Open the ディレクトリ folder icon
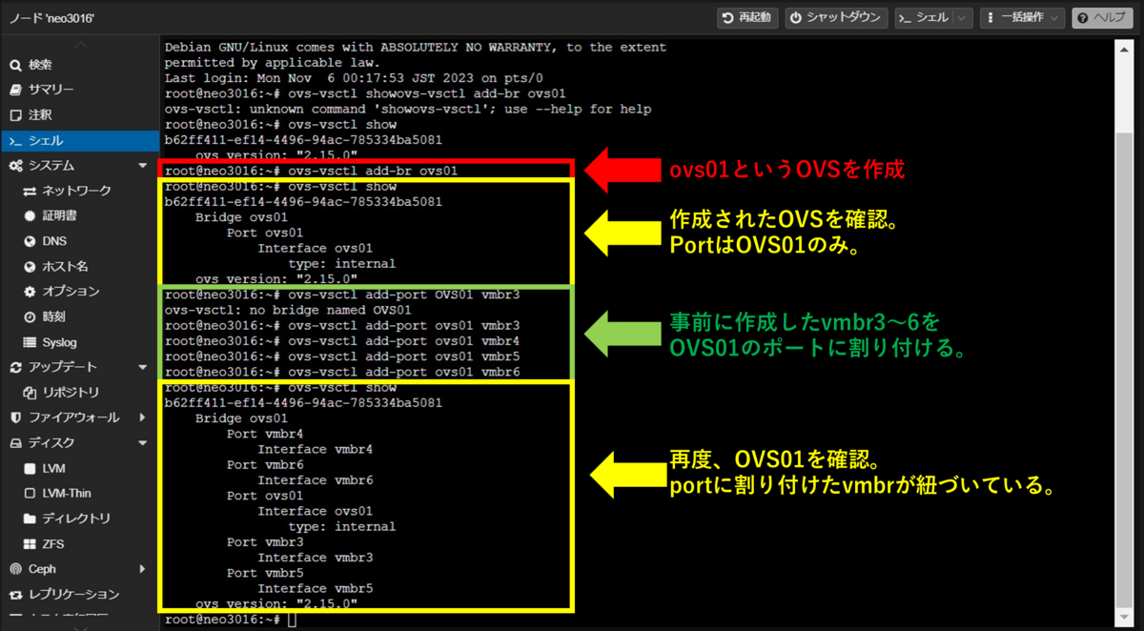 pyautogui.click(x=30, y=519)
